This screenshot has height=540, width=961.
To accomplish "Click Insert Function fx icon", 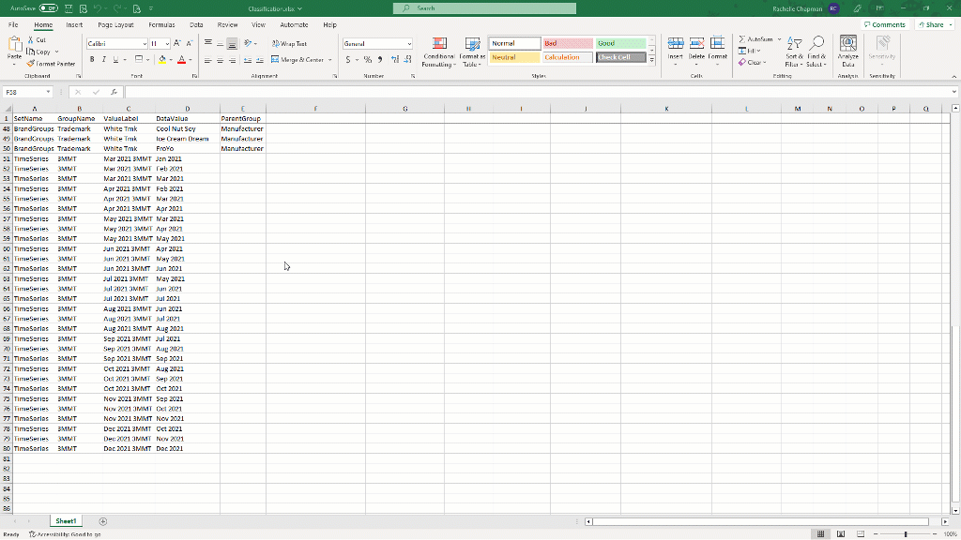I will [x=114, y=93].
